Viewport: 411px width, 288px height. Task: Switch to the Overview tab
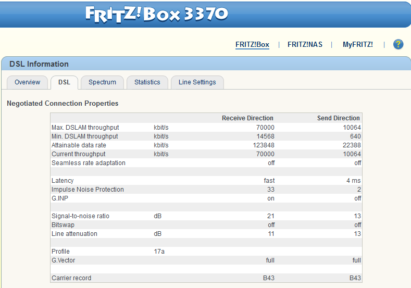tap(27, 82)
